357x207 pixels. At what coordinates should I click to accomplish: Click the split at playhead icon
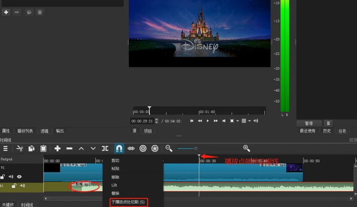[105, 148]
